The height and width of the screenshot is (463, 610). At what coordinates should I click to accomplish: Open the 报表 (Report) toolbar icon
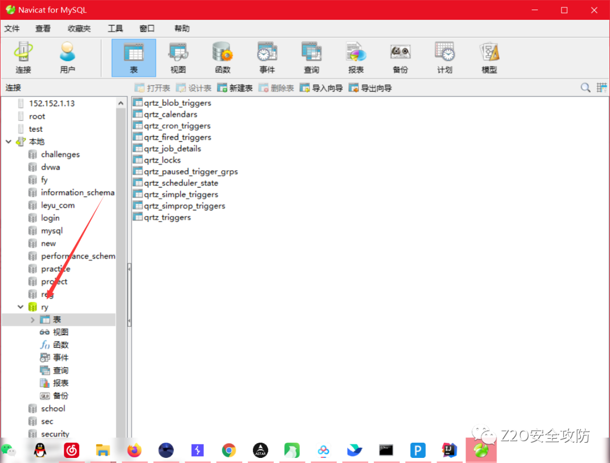tap(356, 58)
